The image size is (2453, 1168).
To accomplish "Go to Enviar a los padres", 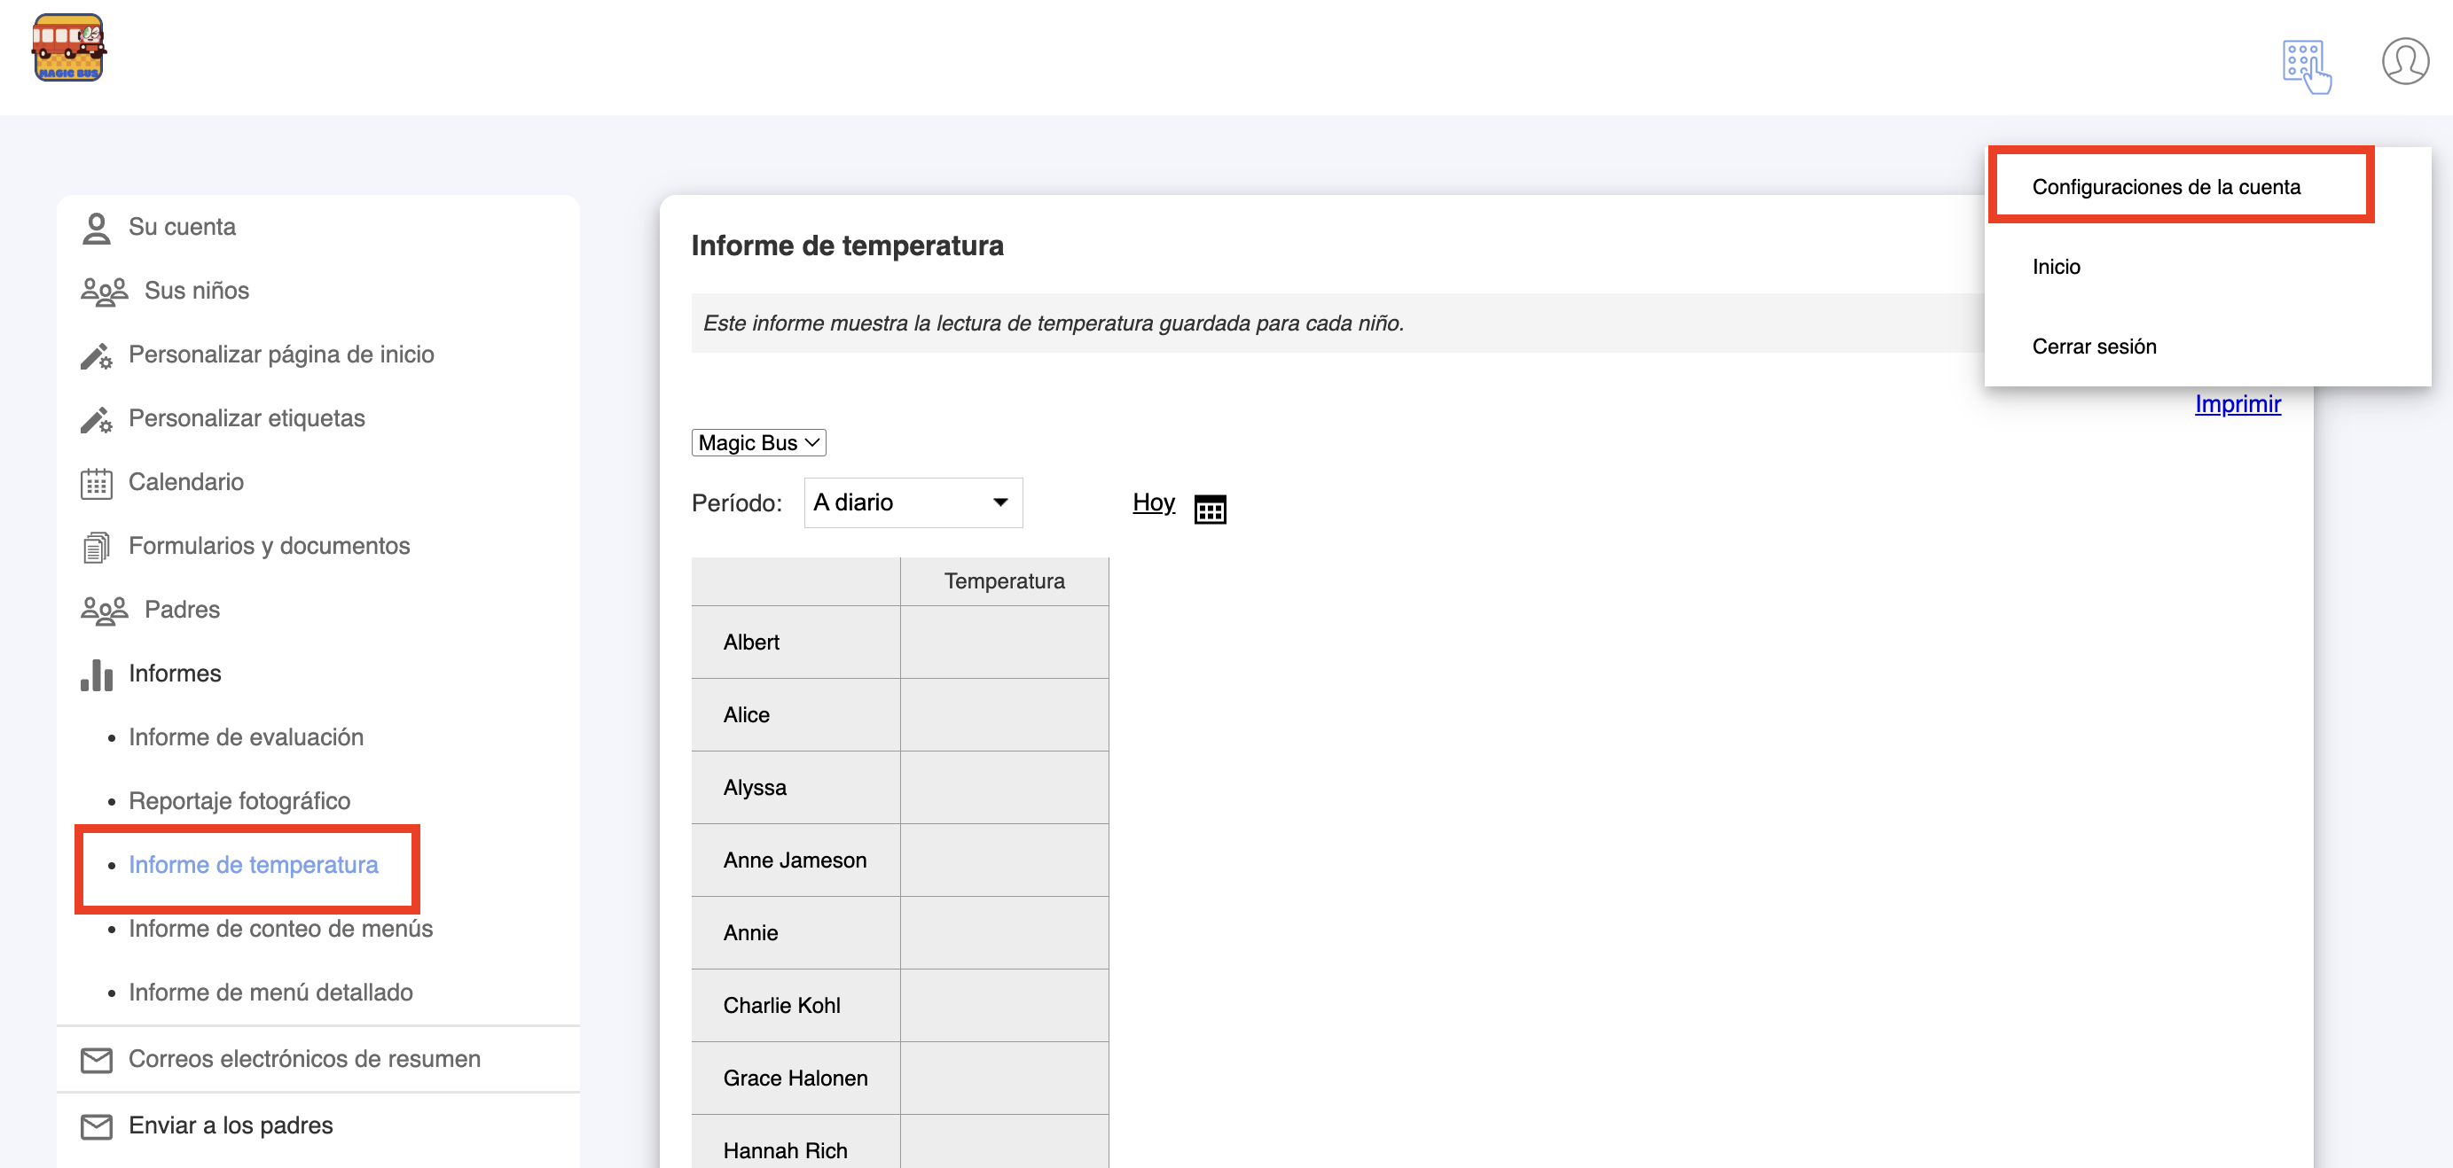I will point(231,1125).
